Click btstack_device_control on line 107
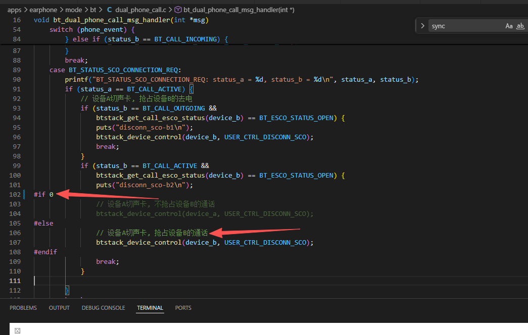Screen dimensions: 528x335 click(x=139, y=243)
